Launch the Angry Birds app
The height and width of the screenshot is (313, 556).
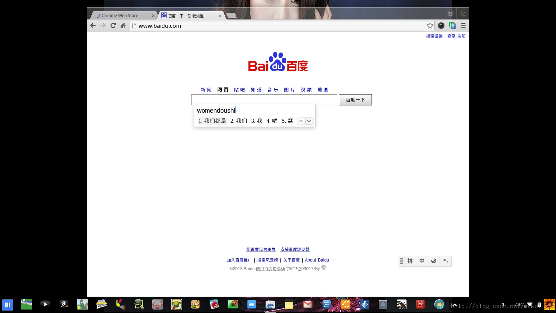click(214, 304)
